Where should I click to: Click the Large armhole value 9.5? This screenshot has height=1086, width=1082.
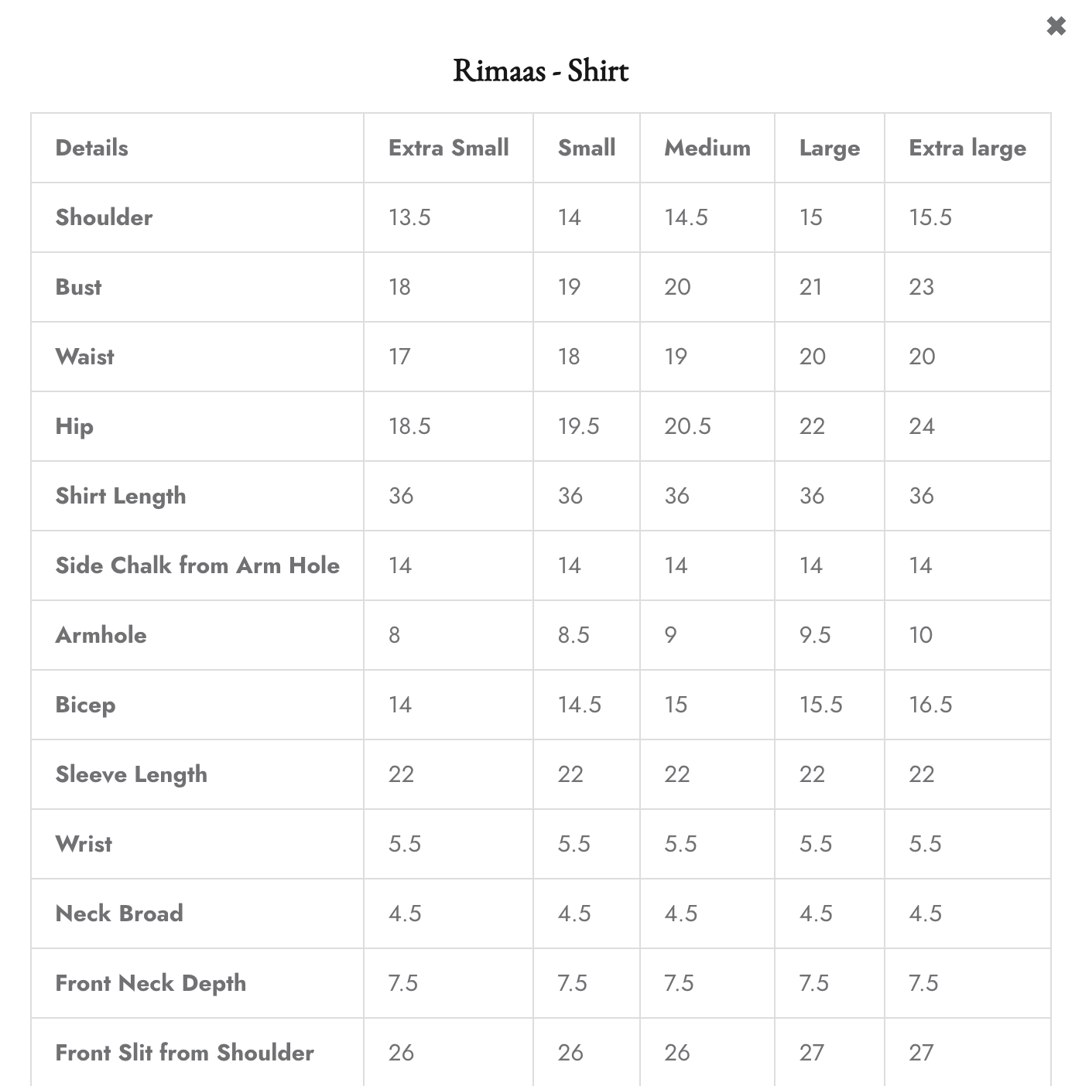814,635
